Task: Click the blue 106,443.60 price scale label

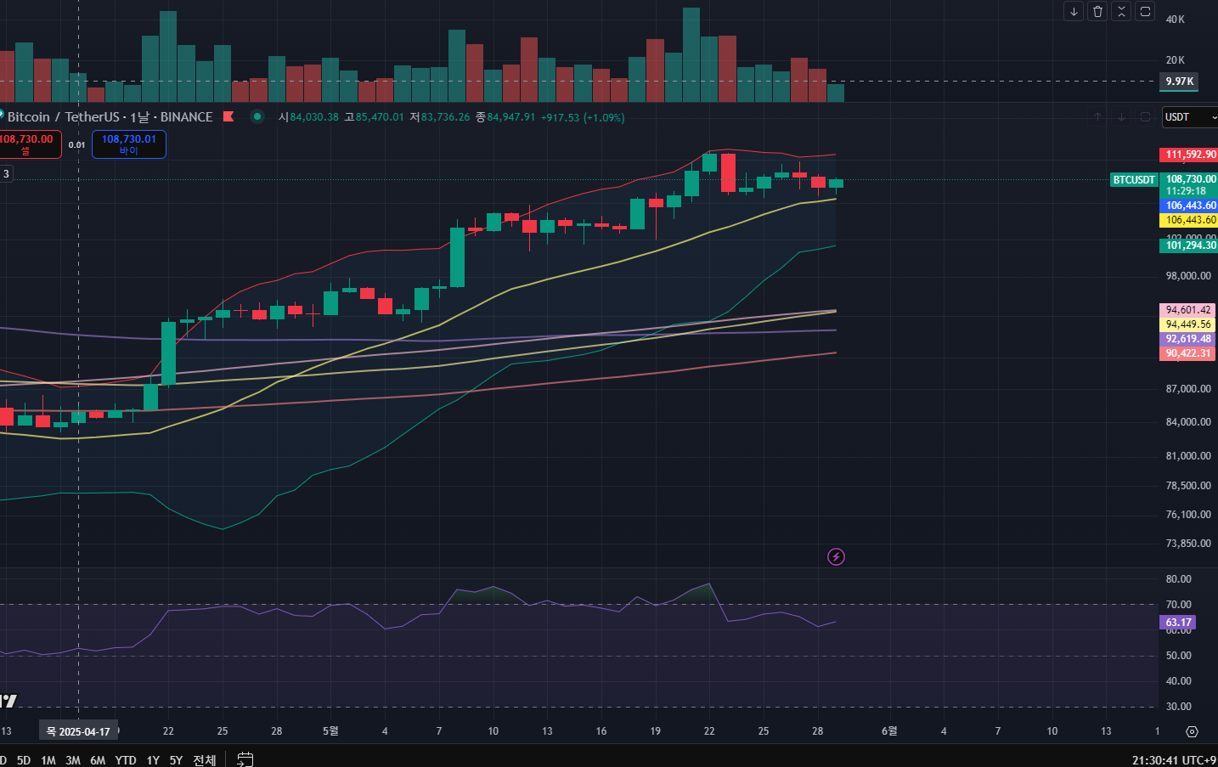Action: 1189,206
